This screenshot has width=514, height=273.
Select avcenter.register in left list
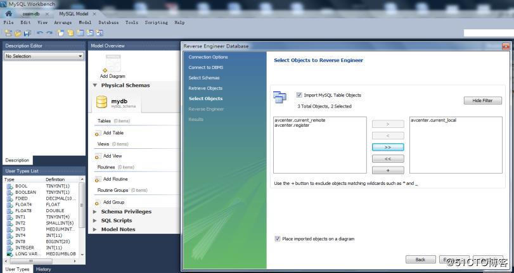(292, 125)
